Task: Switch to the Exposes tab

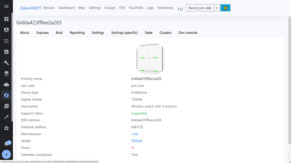Action: pos(42,33)
